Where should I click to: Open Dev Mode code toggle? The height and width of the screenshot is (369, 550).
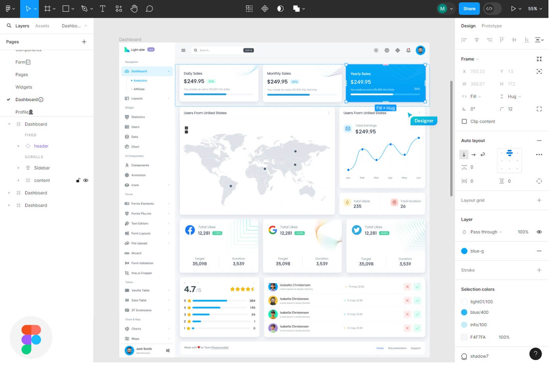pos(490,9)
